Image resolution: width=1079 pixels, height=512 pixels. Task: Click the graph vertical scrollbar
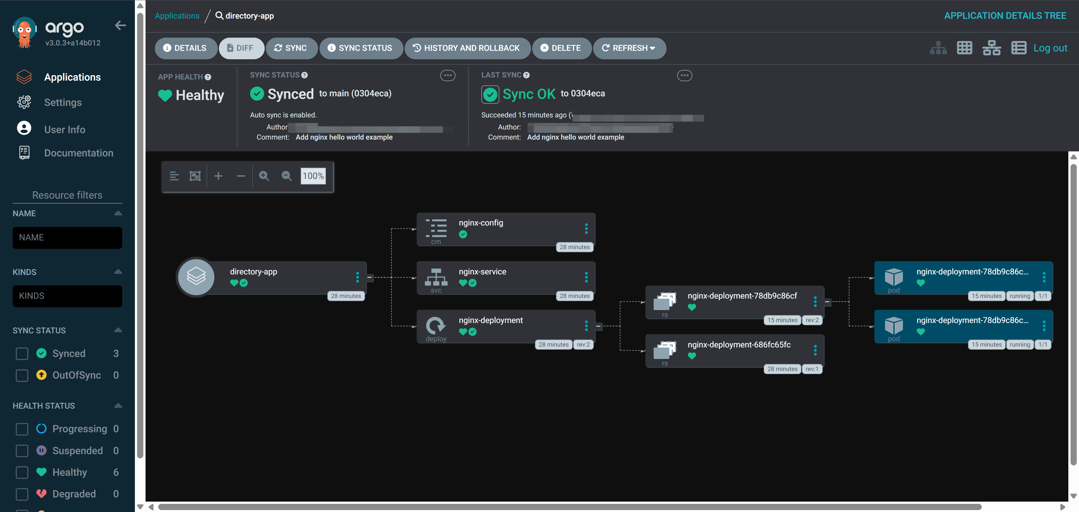pyautogui.click(x=1073, y=314)
